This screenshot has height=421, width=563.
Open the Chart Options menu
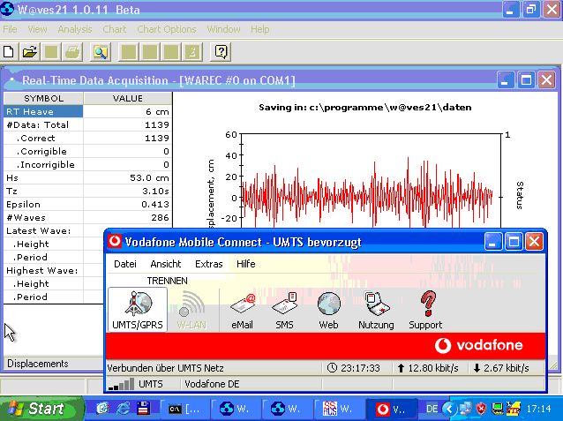(x=167, y=29)
